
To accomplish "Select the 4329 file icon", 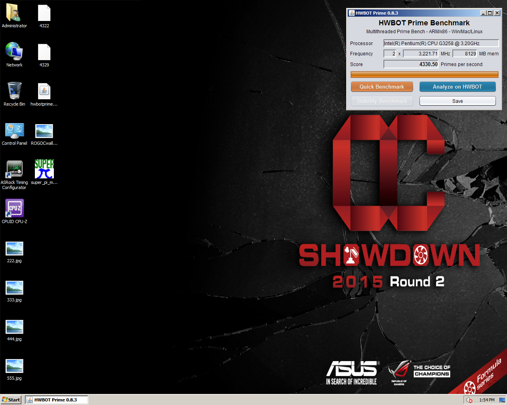I will (x=44, y=52).
